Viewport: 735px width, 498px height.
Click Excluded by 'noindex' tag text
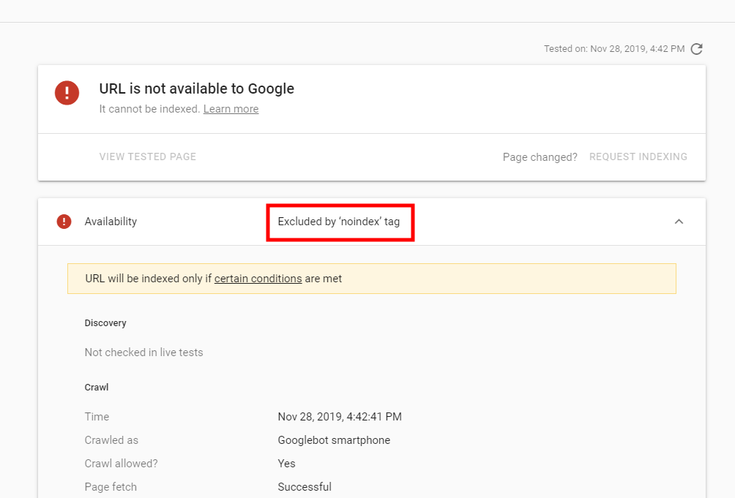(x=339, y=222)
